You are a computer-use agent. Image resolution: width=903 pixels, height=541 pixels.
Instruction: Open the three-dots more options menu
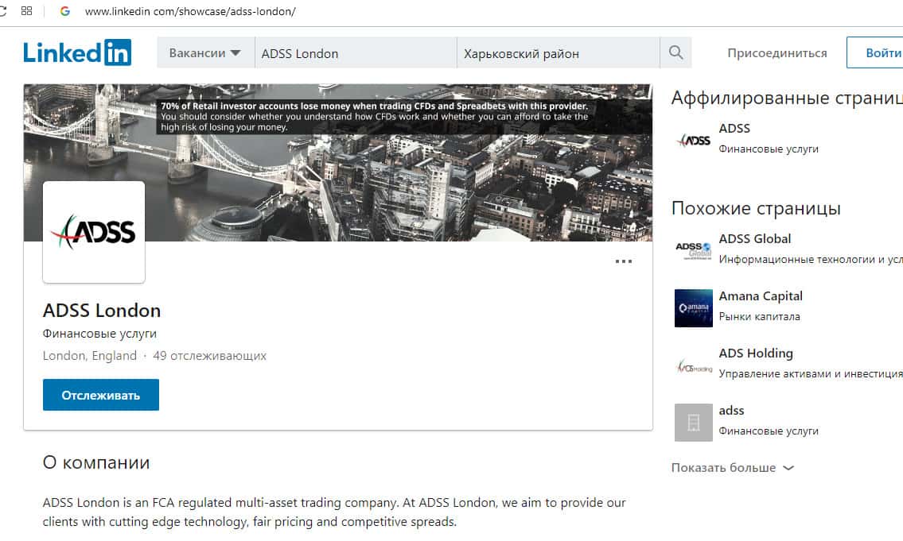pyautogui.click(x=623, y=261)
